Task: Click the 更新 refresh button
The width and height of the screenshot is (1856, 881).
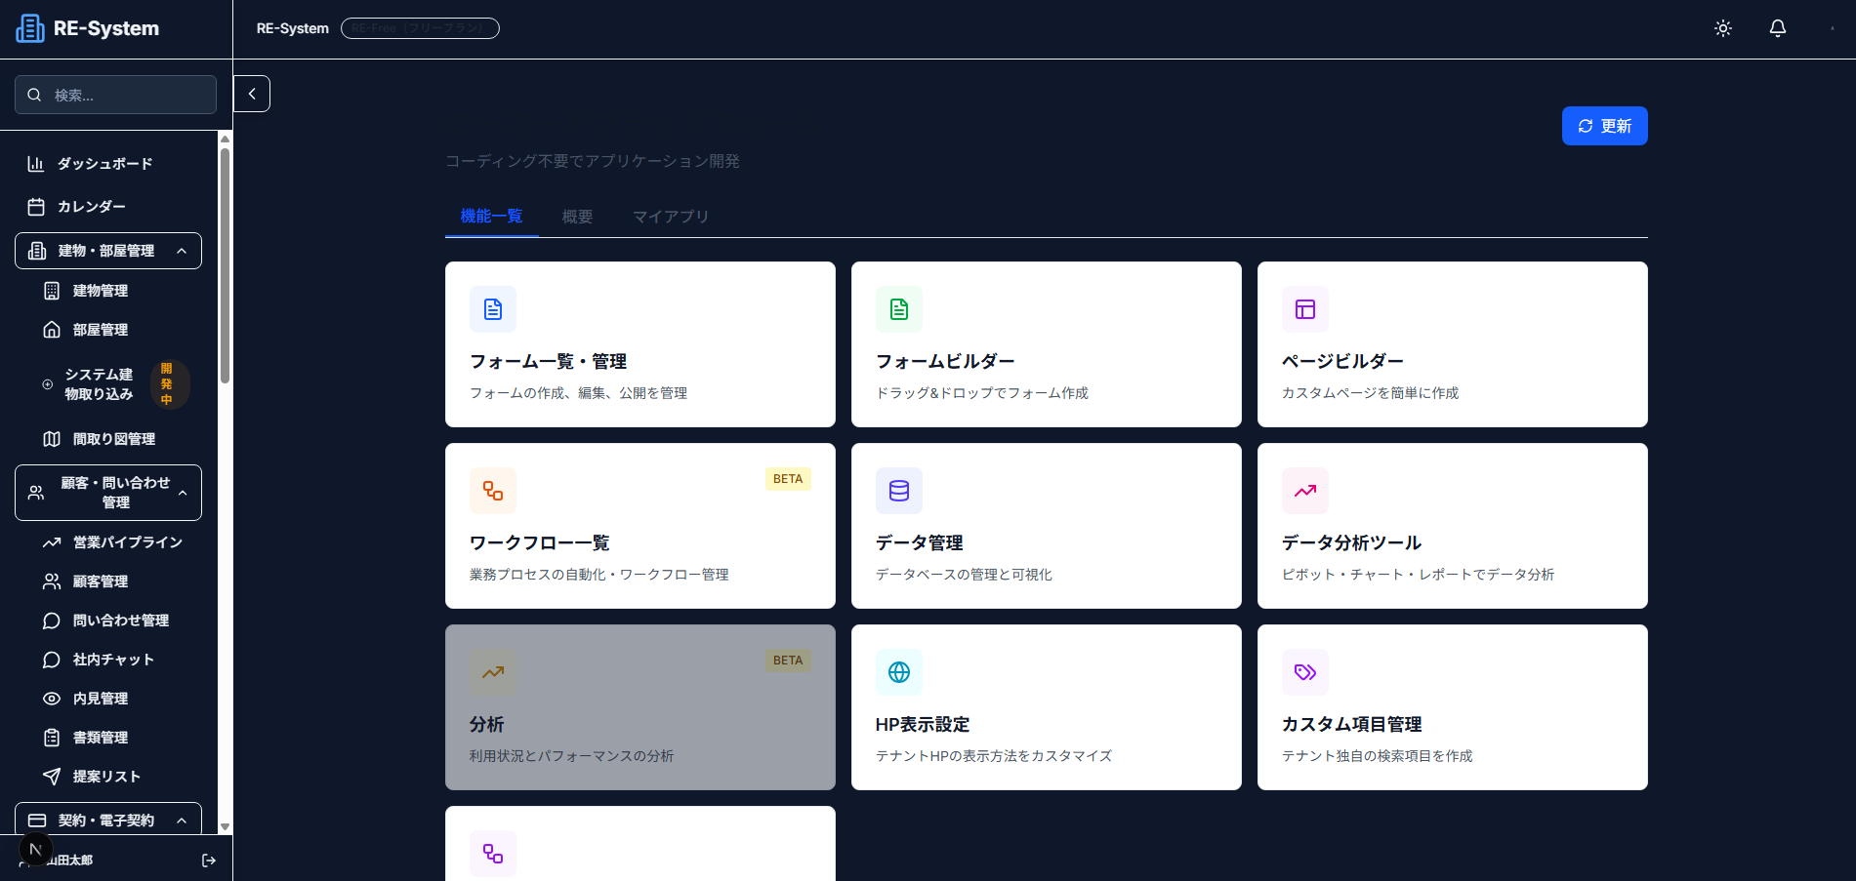Action: [x=1604, y=126]
